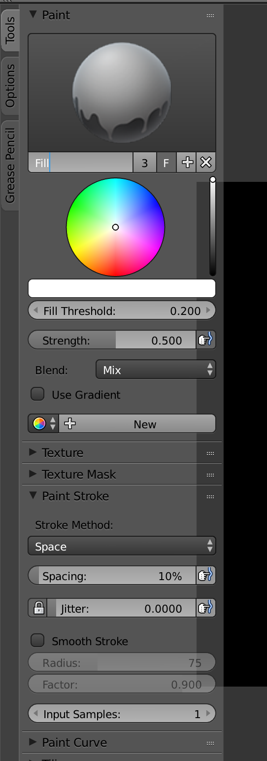Enable the Smooth Stroke checkbox
The height and width of the screenshot is (761, 267).
(x=38, y=641)
